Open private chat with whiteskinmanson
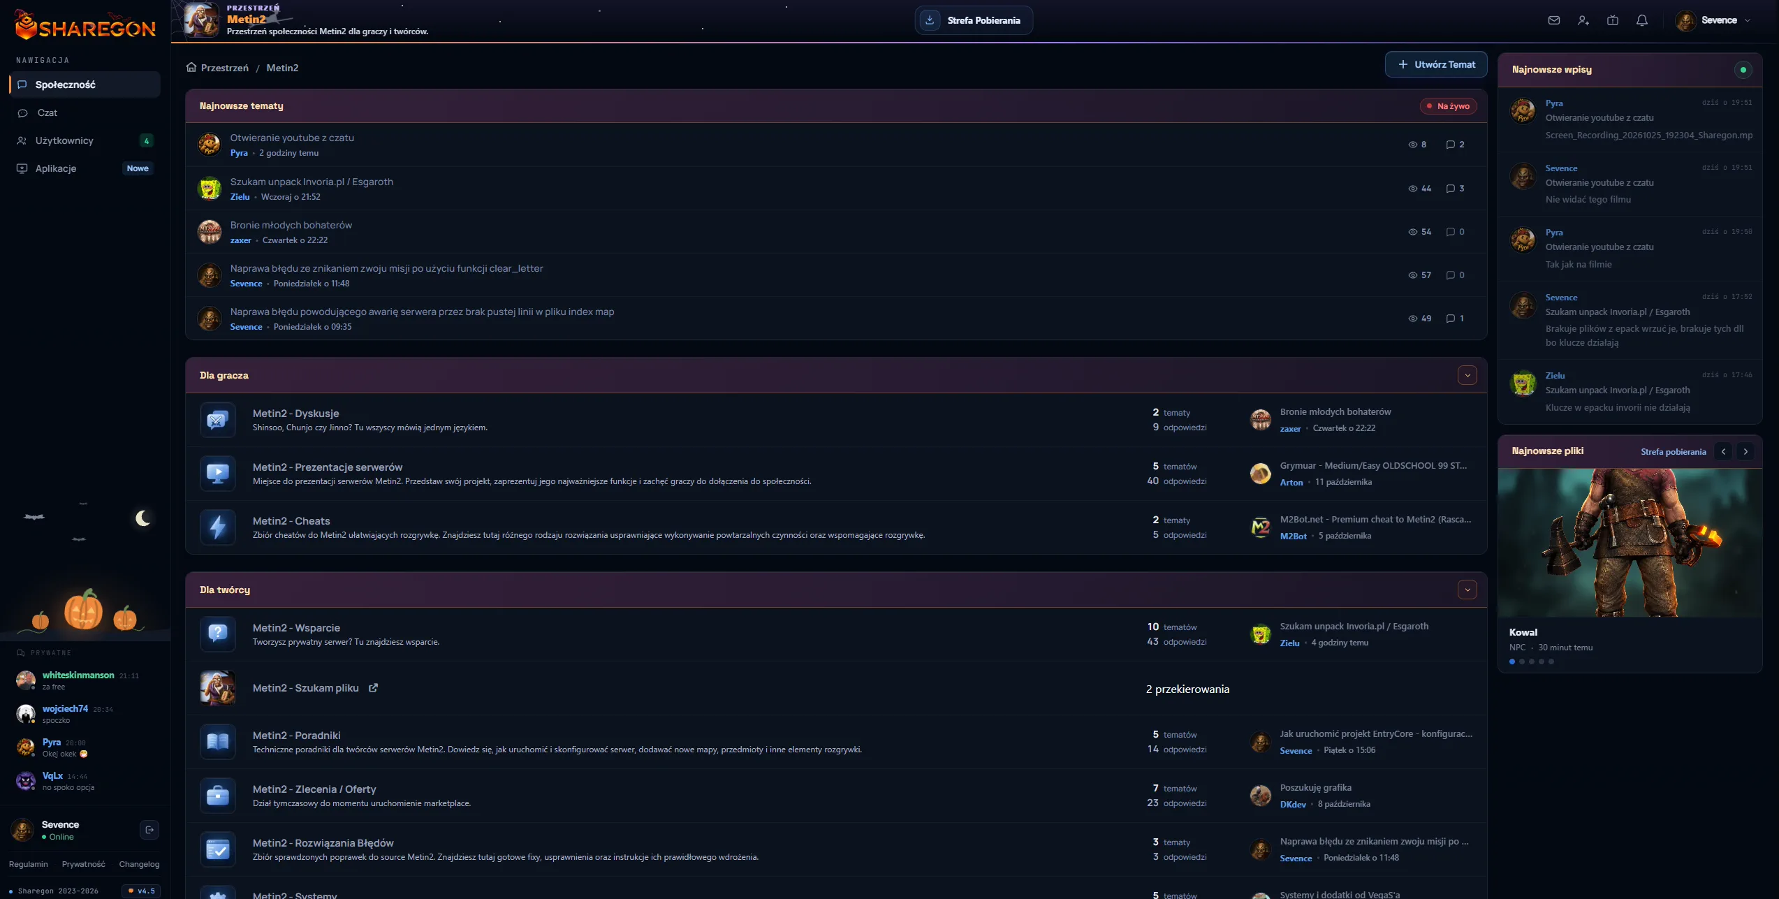This screenshot has width=1779, height=899. [85, 680]
